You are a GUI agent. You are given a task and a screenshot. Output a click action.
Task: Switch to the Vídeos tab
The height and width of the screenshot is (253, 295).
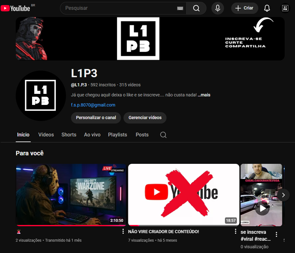click(46, 135)
